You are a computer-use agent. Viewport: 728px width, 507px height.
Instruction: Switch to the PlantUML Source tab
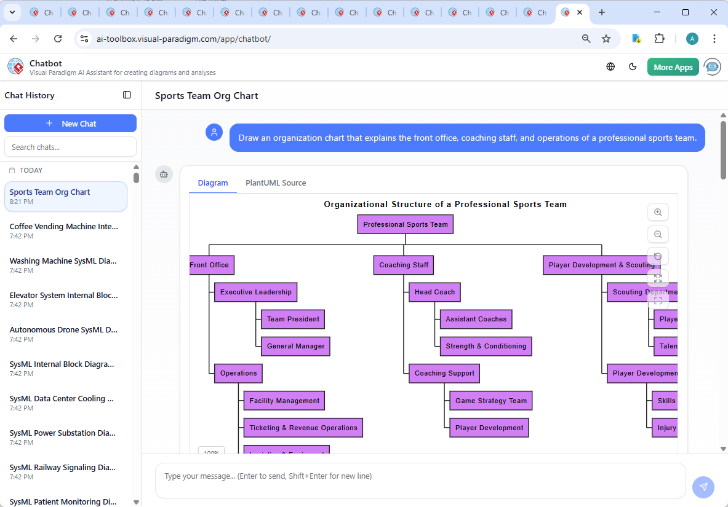[275, 183]
